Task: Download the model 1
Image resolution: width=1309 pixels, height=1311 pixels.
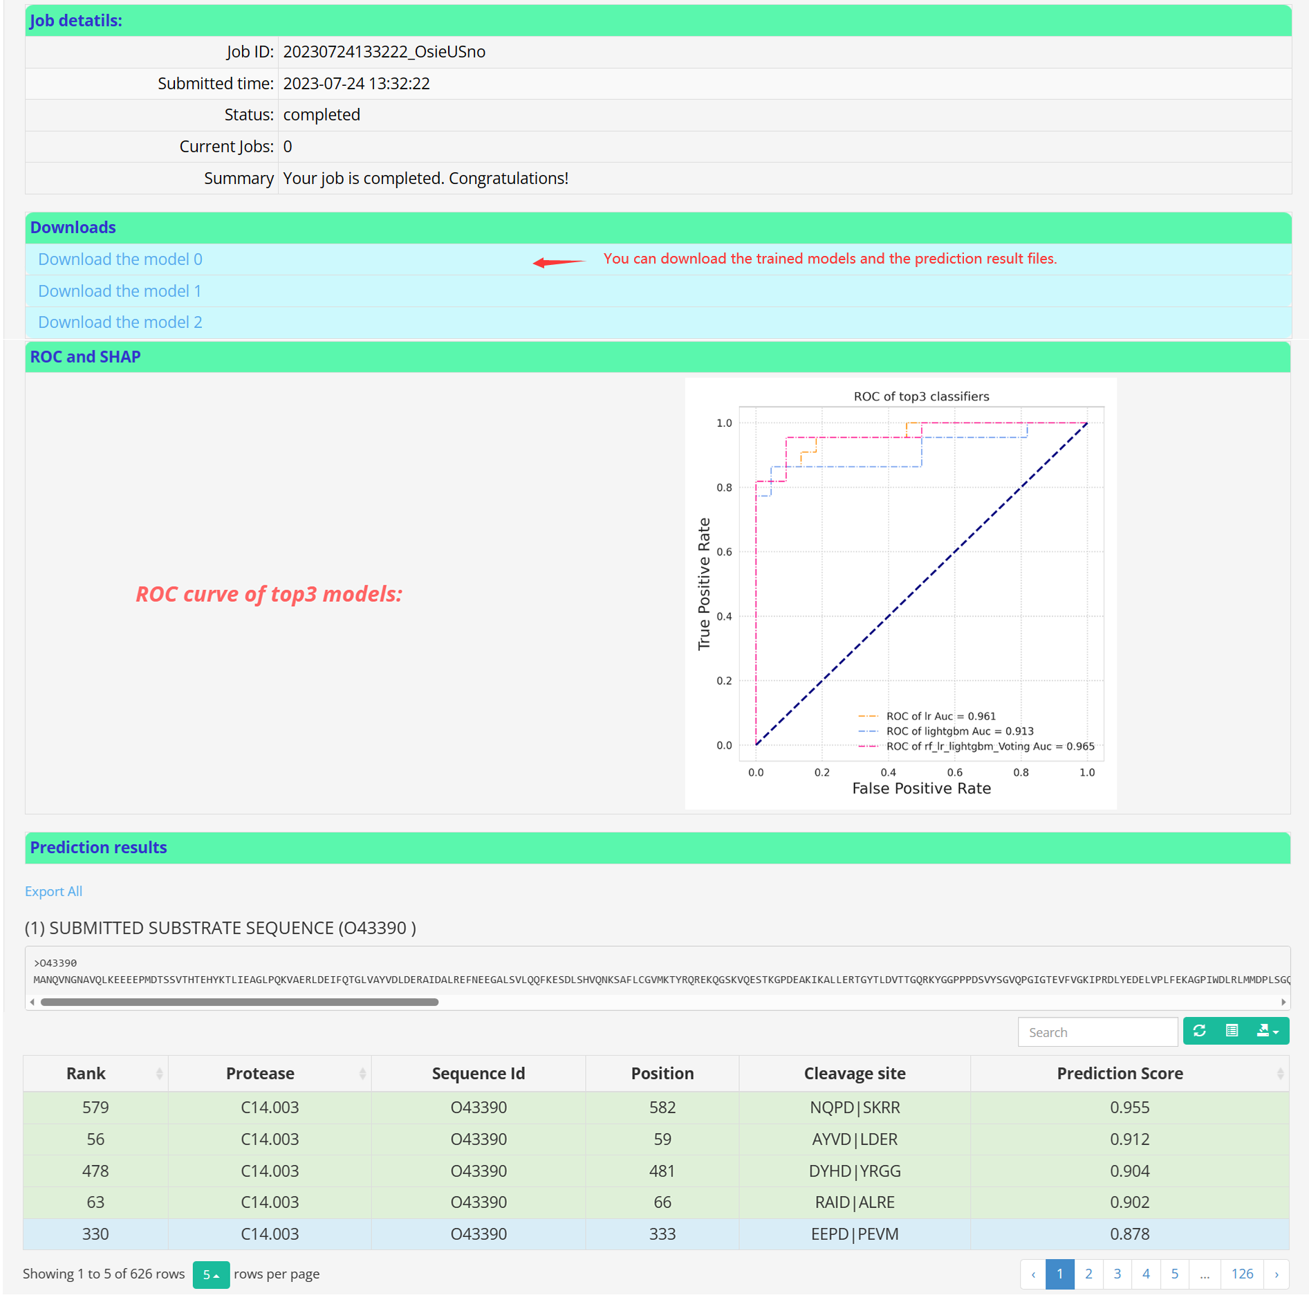Action: click(x=120, y=291)
